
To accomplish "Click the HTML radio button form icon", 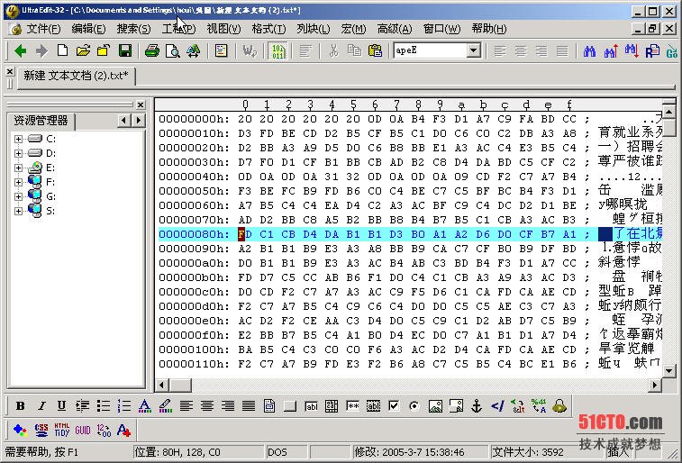I will pyautogui.click(x=414, y=406).
